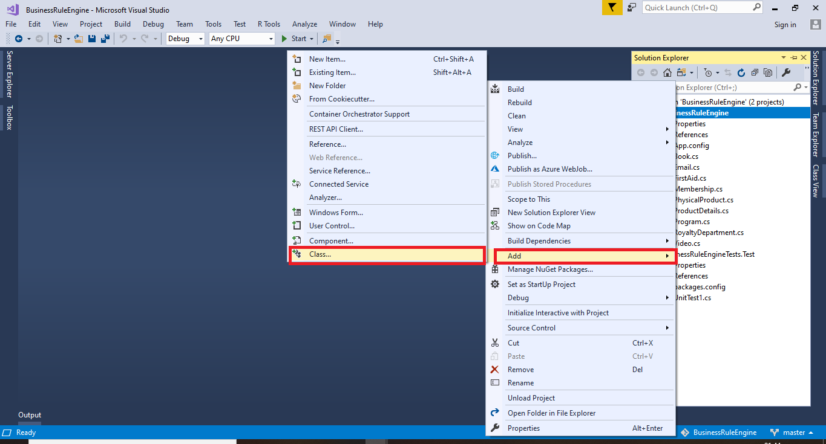Click the green Start play icon
This screenshot has height=444, width=826.
pyautogui.click(x=284, y=39)
